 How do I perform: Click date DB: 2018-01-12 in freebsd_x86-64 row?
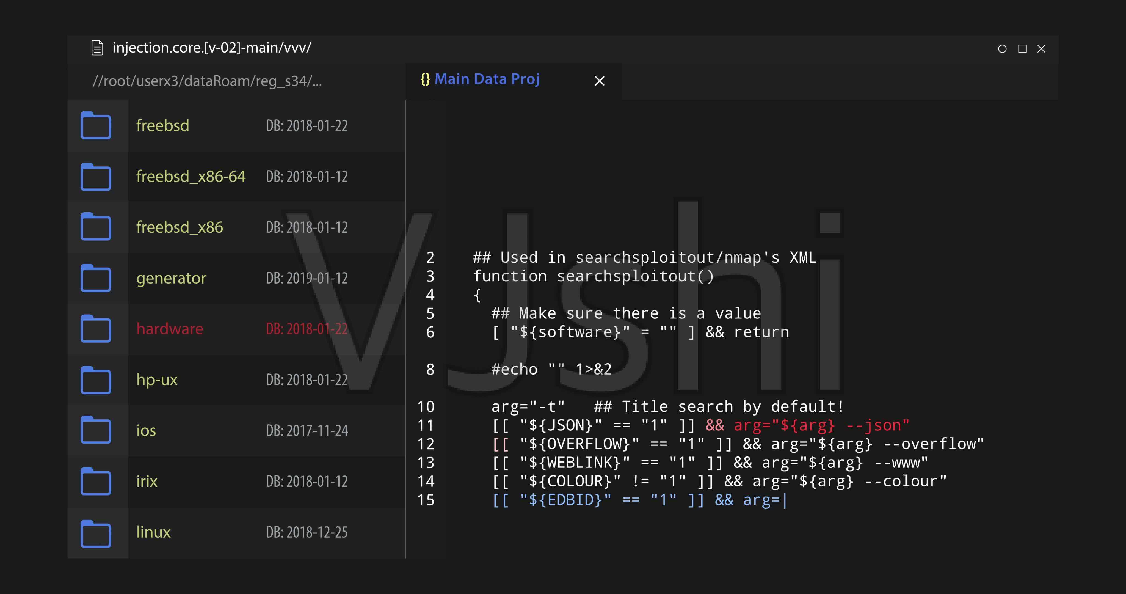307,177
